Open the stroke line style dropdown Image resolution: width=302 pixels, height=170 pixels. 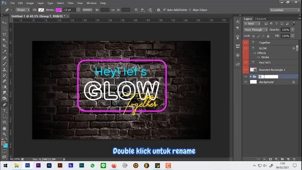87,10
